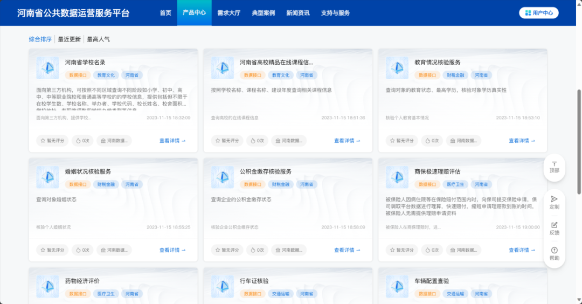Open the 需求大厅 nav tab
Viewport: 582px width, 304px height.
point(228,13)
